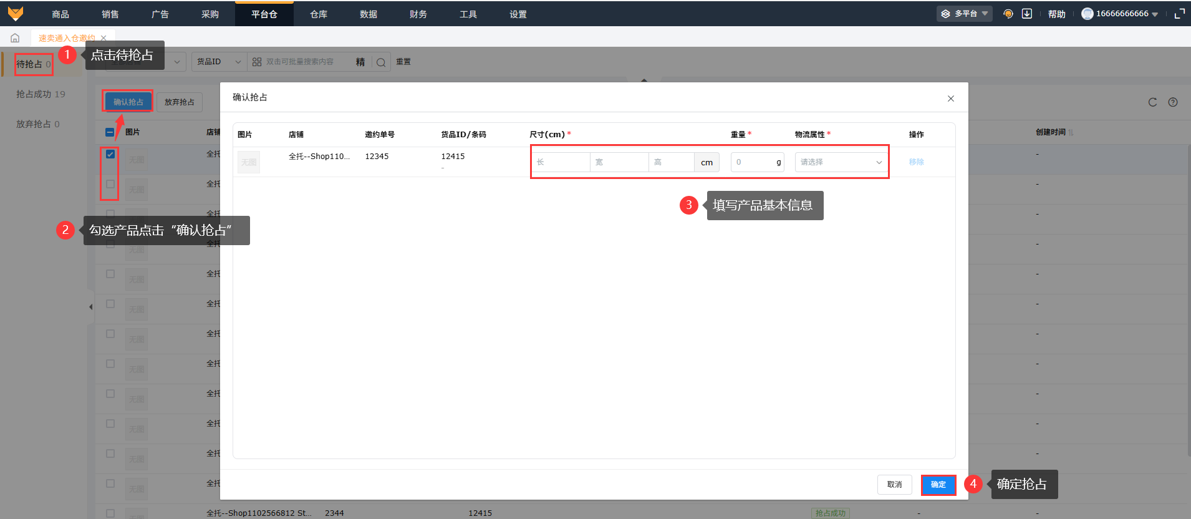
Task: Toggle the 精 exact-match search option
Action: 360,62
